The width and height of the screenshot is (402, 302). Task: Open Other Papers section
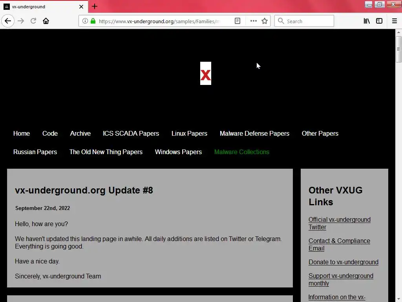click(320, 134)
